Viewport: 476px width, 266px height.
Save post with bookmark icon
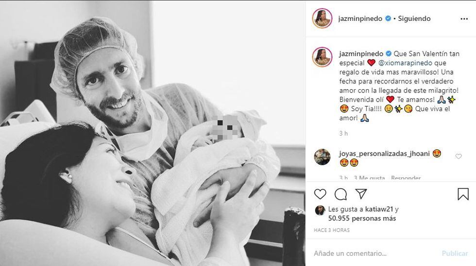point(463,194)
